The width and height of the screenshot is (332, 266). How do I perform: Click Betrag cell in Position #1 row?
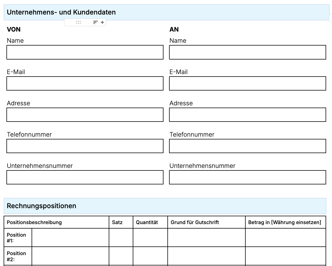[286, 238]
